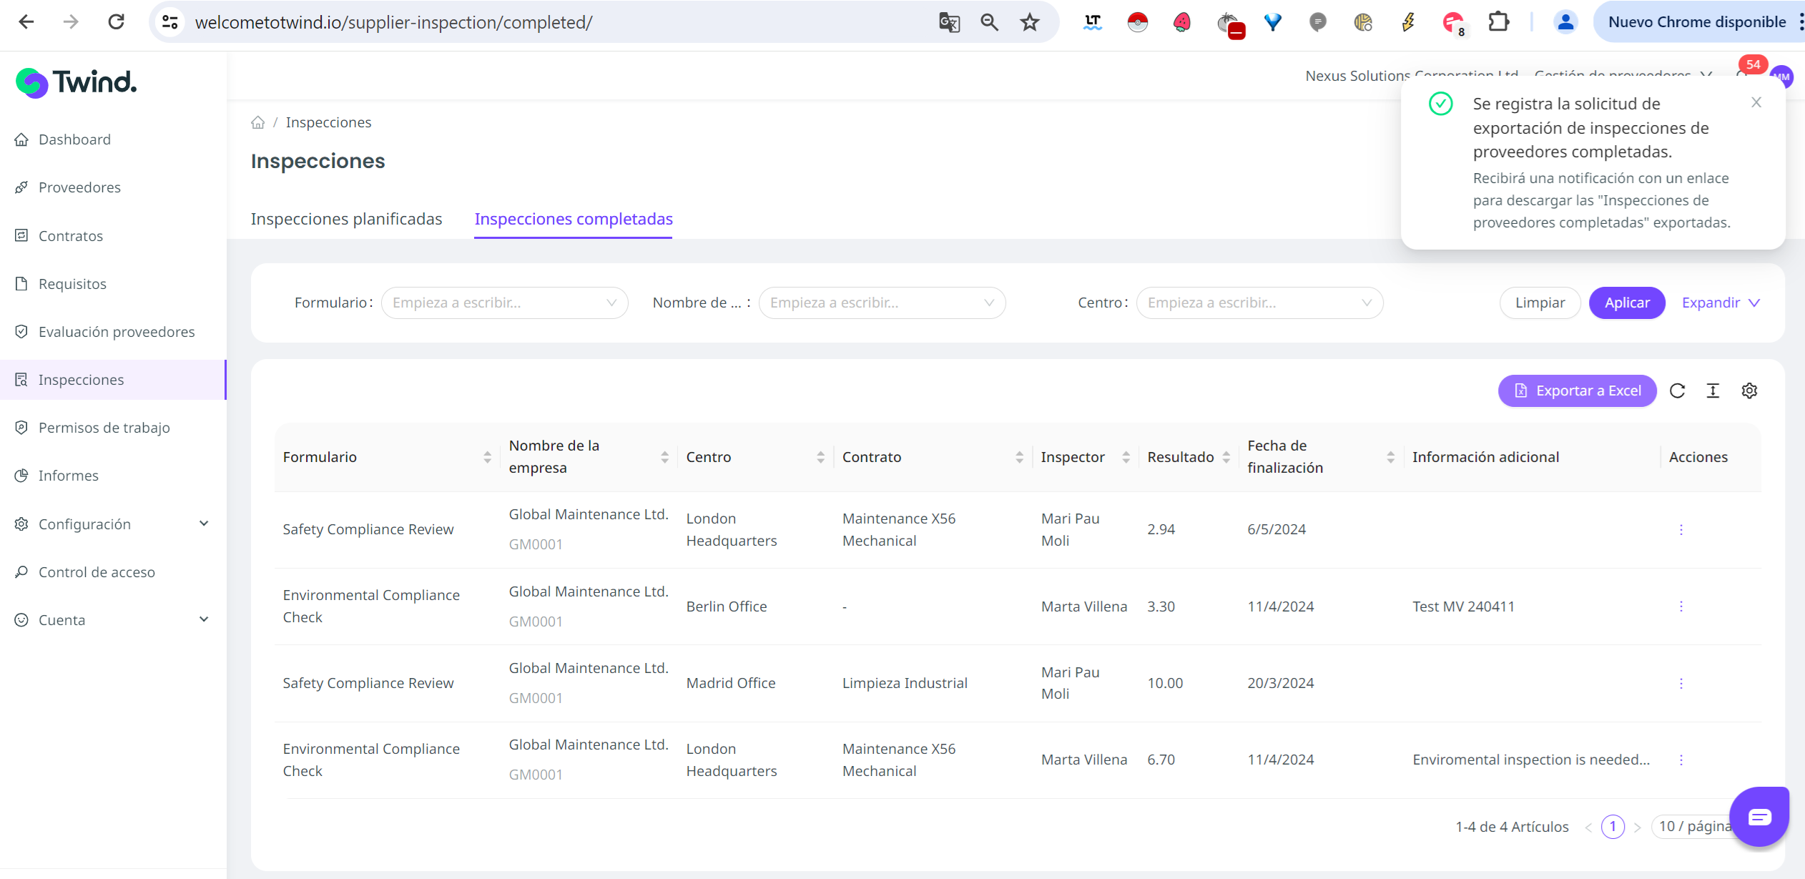
Task: Open the row density (height) icon
Action: point(1713,391)
